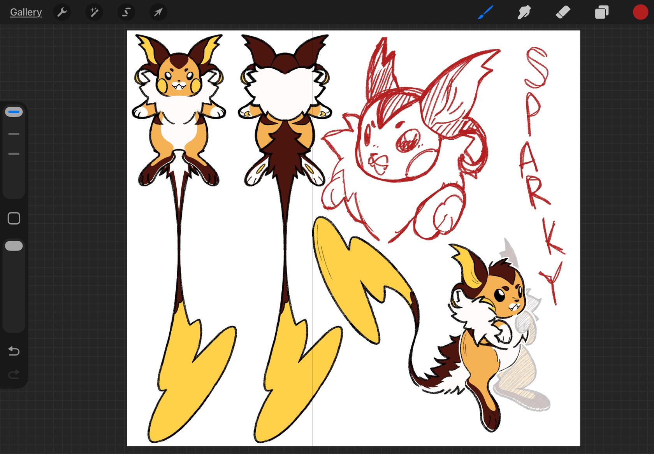Activate the Selection tool

click(x=126, y=12)
